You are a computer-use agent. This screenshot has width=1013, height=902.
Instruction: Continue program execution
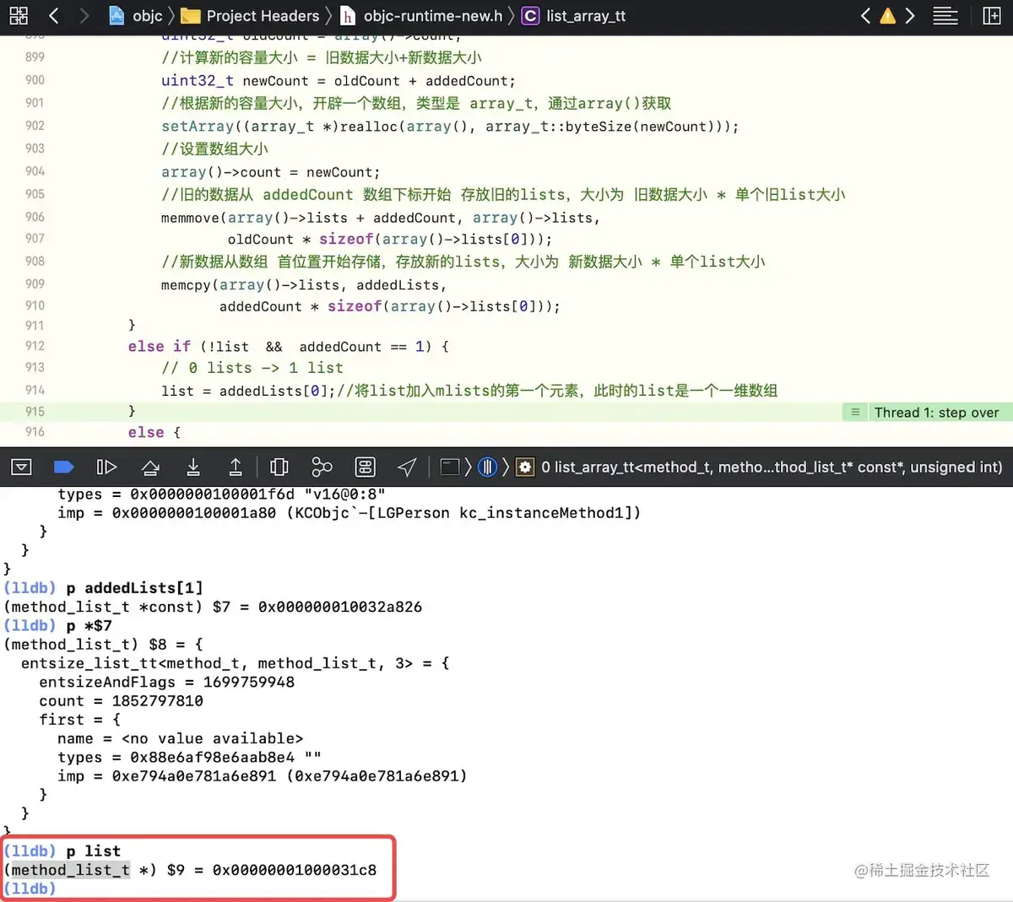tap(106, 467)
